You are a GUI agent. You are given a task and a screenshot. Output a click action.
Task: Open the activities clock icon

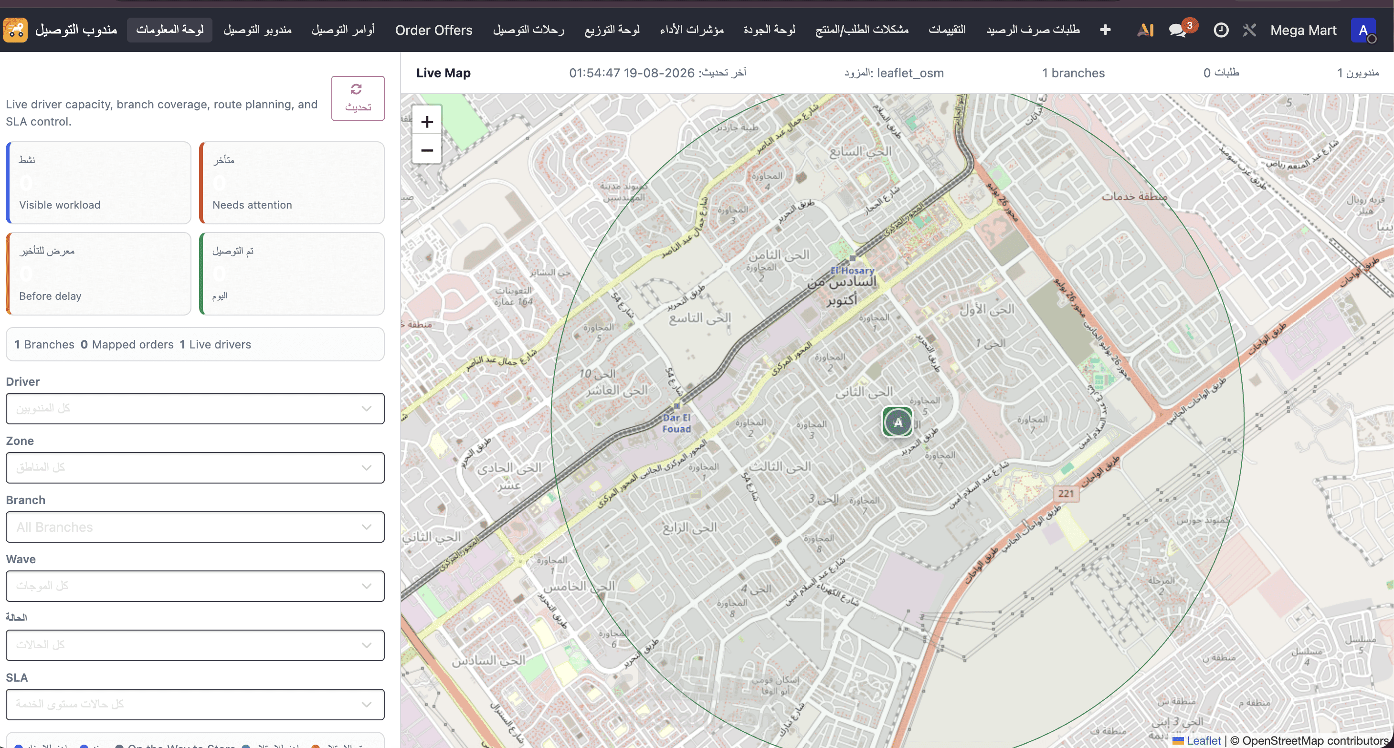[x=1221, y=30]
